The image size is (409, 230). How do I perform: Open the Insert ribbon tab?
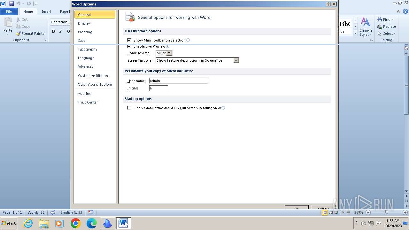pyautogui.click(x=46, y=11)
